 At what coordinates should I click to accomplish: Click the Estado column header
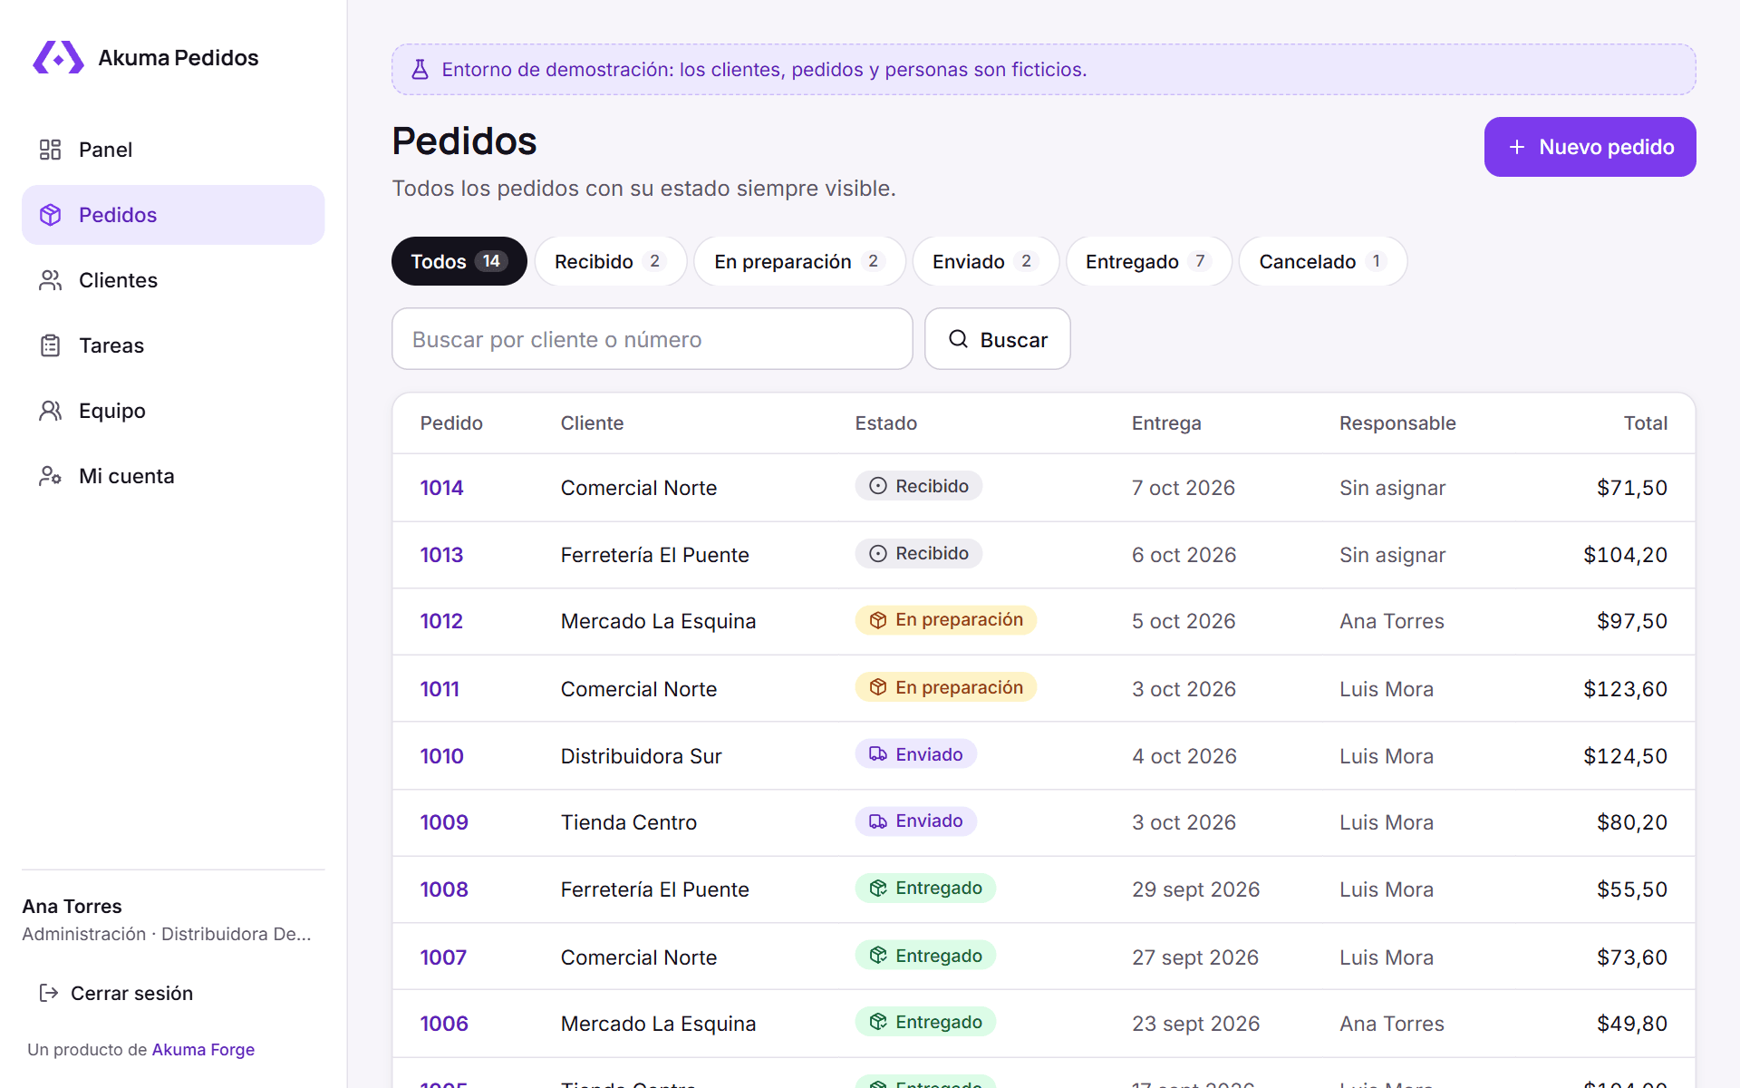click(x=886, y=423)
